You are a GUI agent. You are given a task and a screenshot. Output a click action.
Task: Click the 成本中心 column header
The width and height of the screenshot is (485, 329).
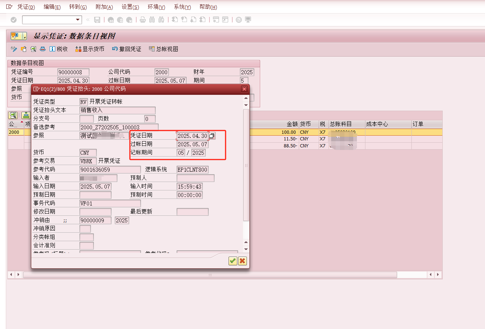388,124
